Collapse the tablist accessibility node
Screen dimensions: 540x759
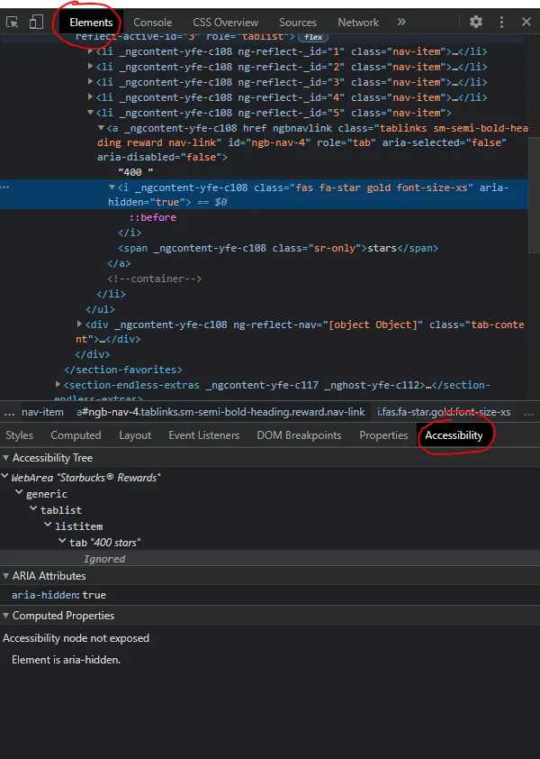pos(34,508)
